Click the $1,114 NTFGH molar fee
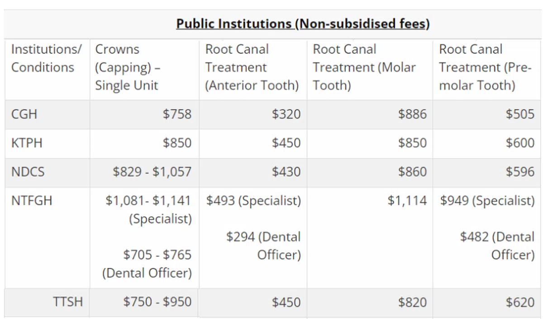The image size is (543, 319). point(407,200)
